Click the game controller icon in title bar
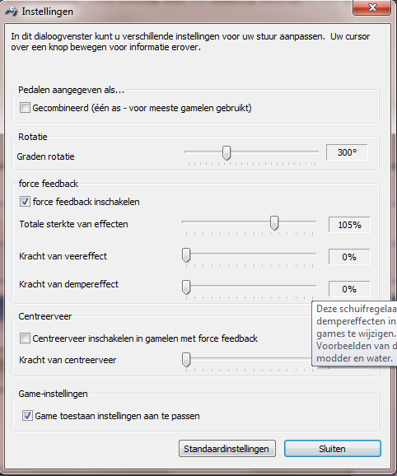 [12, 12]
